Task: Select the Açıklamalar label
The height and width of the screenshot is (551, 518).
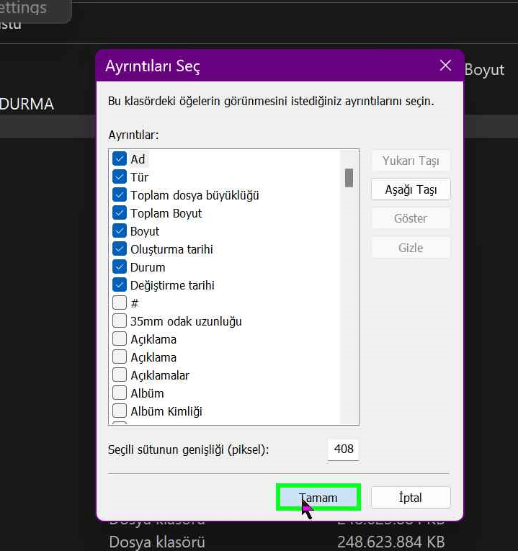Action: pos(160,375)
